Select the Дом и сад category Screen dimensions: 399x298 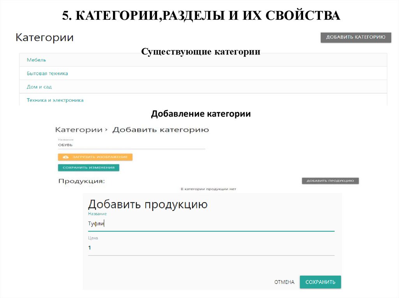coord(39,87)
